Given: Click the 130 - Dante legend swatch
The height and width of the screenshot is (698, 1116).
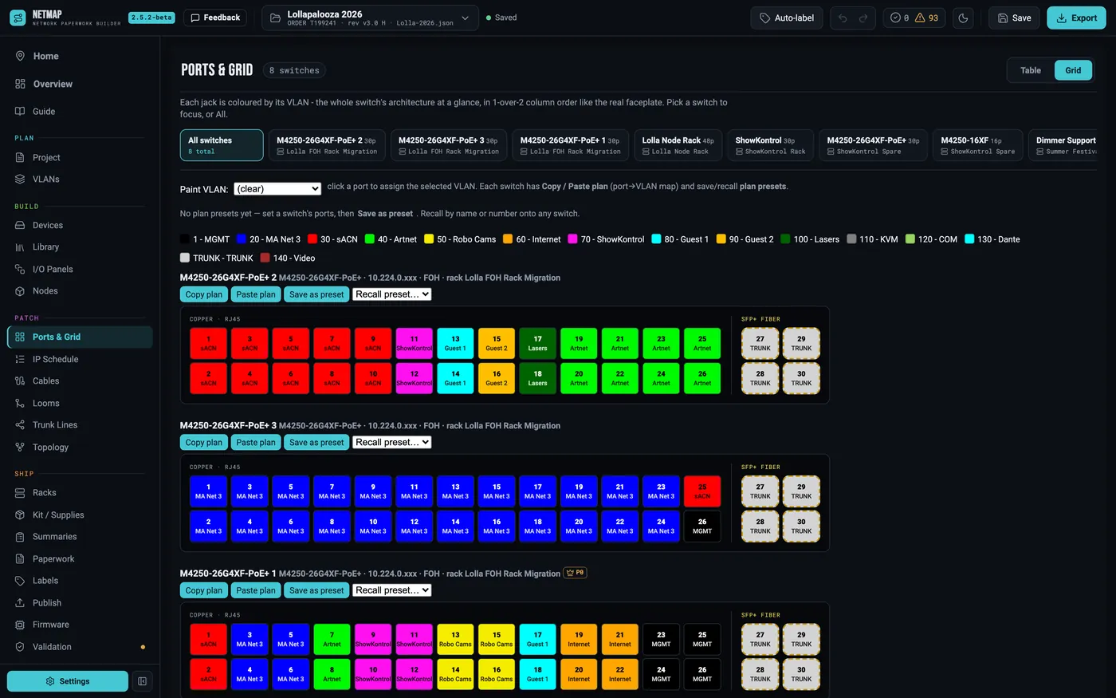Looking at the screenshot, I should [x=969, y=239].
